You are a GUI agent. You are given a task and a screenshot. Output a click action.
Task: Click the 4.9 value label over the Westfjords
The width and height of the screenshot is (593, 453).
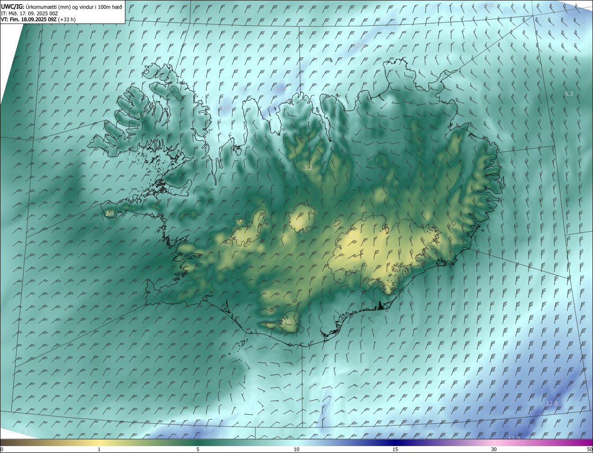[x=141, y=115]
